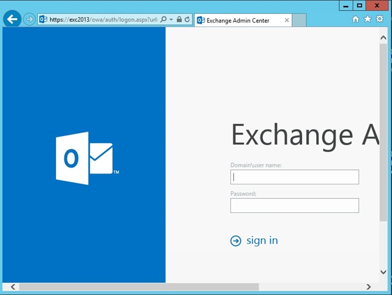Click the Outlook logo on blue panel
Viewport: 392px width, 295px height.
(87, 158)
